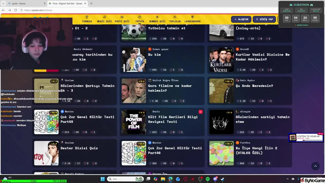
Task: Click the Gora quiz thumbnail
Action: (134, 91)
